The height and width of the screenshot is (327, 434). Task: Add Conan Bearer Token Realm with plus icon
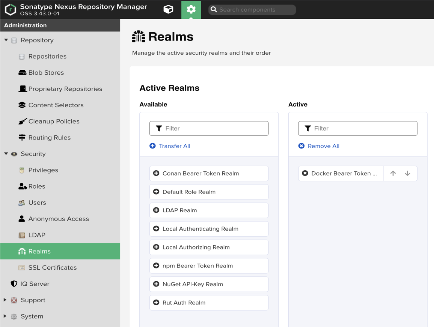click(x=156, y=173)
